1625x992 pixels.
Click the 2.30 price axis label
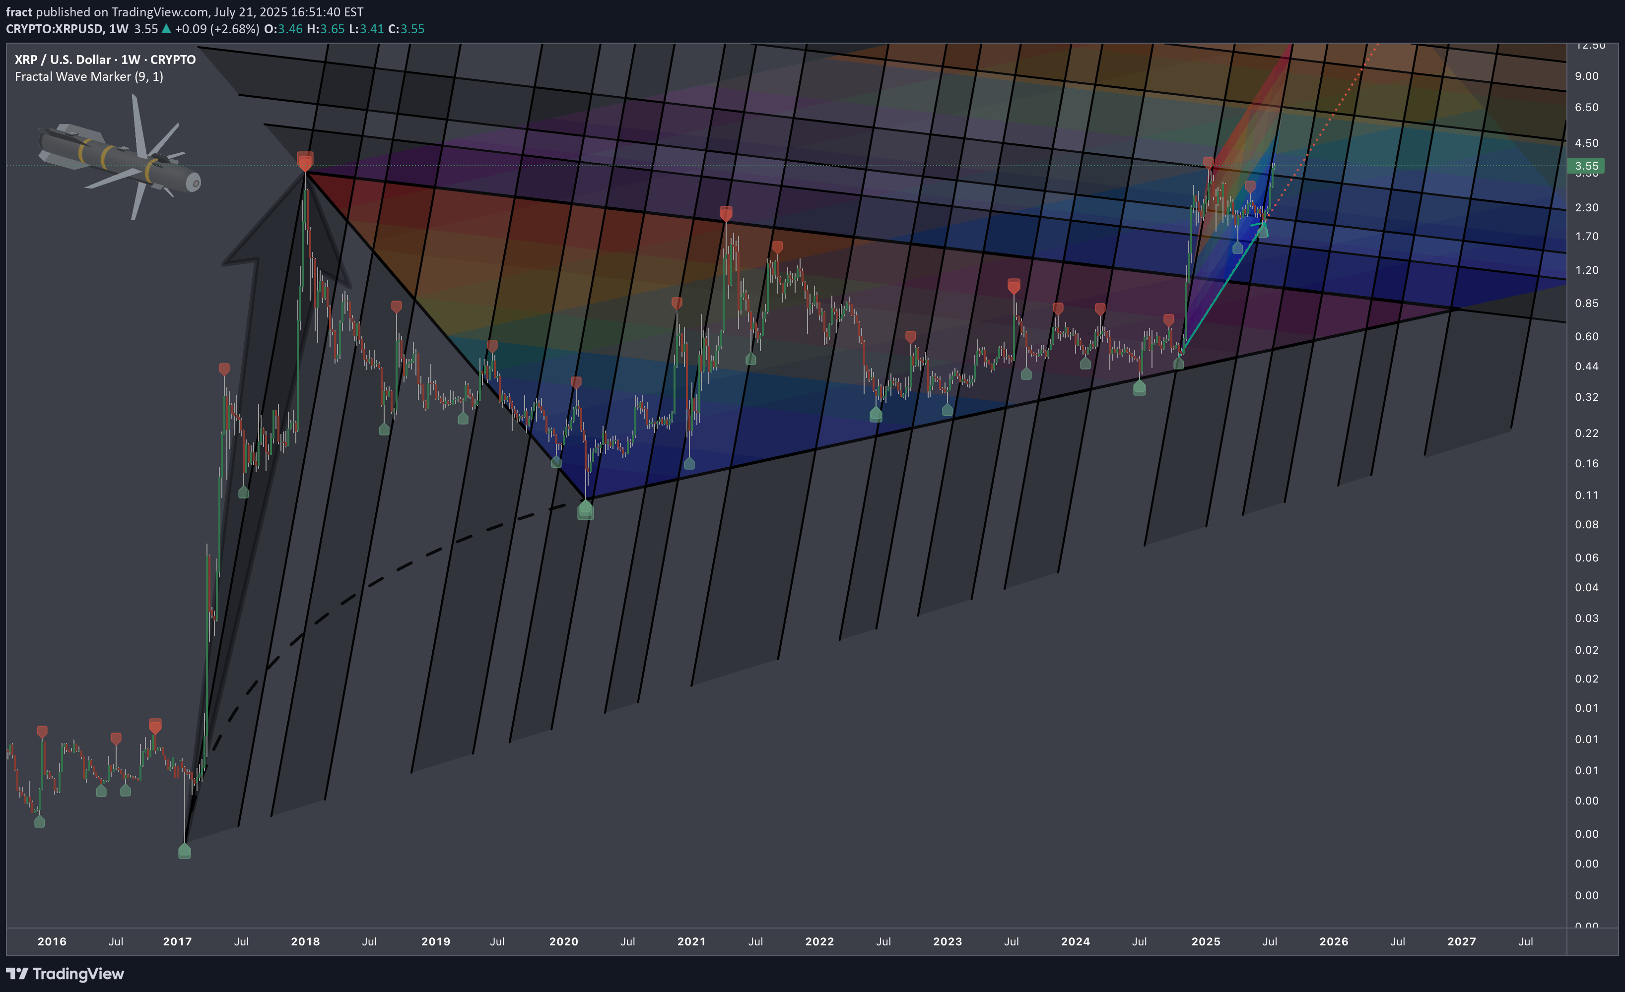pyautogui.click(x=1587, y=208)
